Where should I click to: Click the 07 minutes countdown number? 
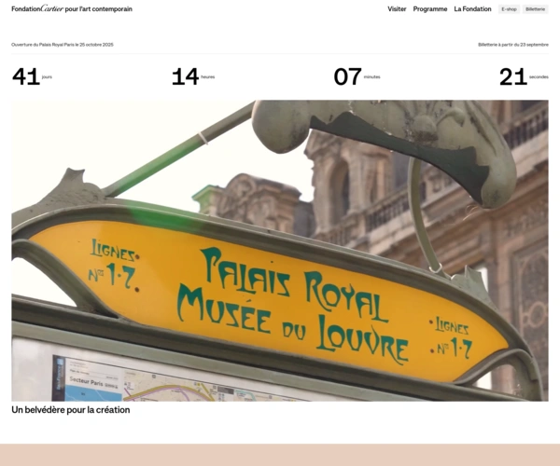point(347,77)
